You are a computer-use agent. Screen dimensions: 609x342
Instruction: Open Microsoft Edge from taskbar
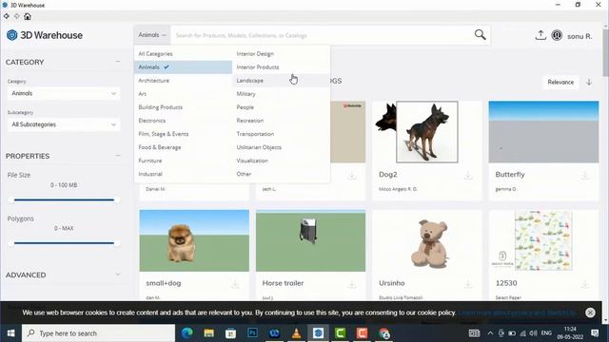pos(187,333)
